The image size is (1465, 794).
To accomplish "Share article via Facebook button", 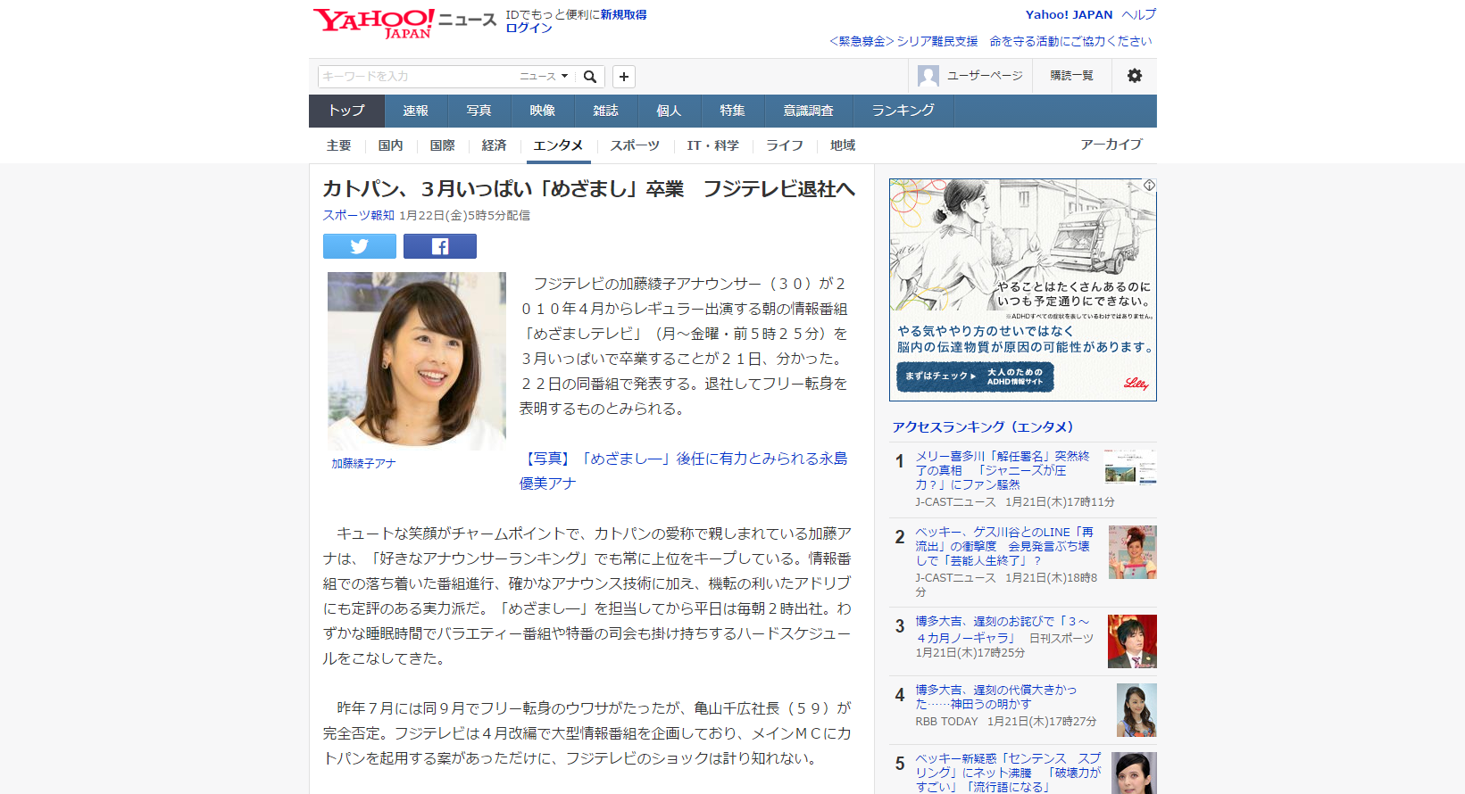I will (x=440, y=246).
